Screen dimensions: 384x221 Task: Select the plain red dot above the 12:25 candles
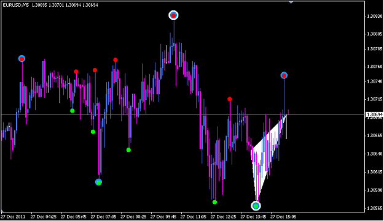click(229, 99)
